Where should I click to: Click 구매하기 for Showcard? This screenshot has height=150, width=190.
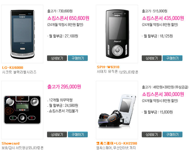point(78,134)
